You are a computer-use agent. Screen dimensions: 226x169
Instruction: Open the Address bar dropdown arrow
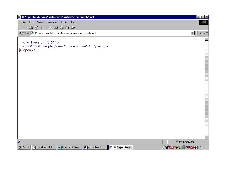(x=192, y=33)
